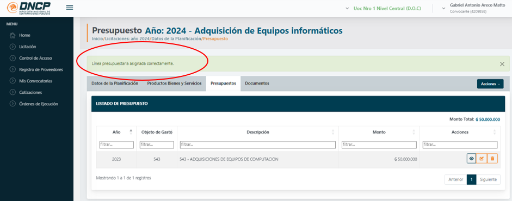
Task: View budget row 543 with eye icon
Action: pos(471,158)
